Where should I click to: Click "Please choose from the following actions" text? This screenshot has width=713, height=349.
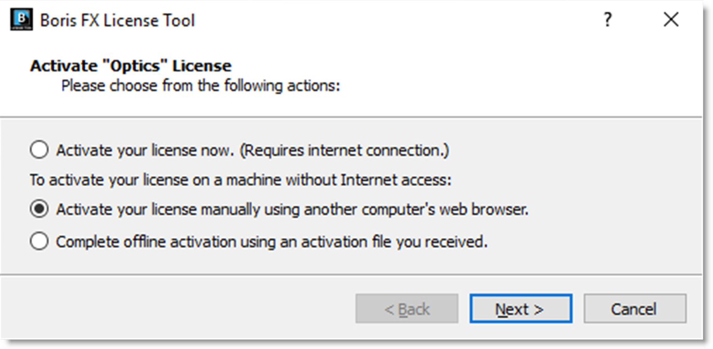coord(201,86)
